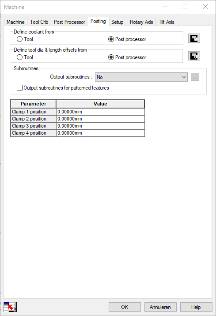Viewport: 216px width, 316px height.
Task: Confirm with the OK button
Action: click(x=125, y=307)
